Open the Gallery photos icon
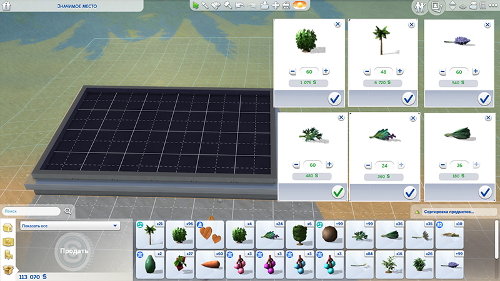Viewport: 500px width, 281px height. click(436, 6)
